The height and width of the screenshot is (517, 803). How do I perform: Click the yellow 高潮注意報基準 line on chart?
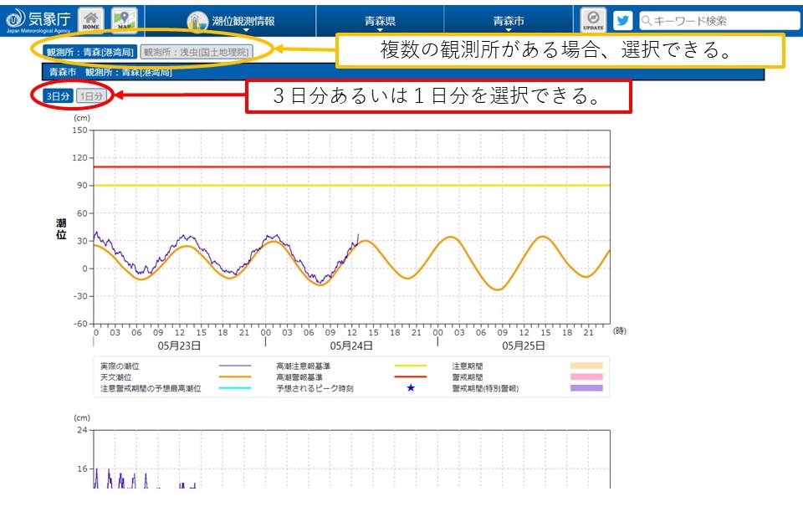coord(352,186)
